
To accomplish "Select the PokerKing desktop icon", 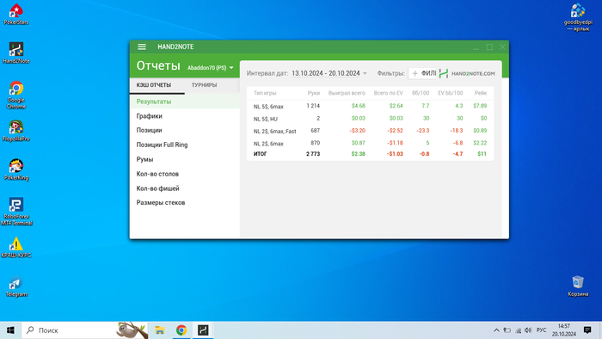I will tap(16, 169).
